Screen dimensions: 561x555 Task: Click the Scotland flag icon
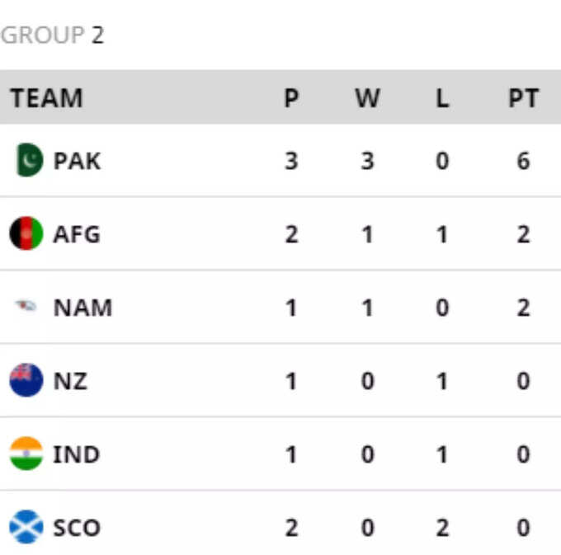tap(26, 527)
